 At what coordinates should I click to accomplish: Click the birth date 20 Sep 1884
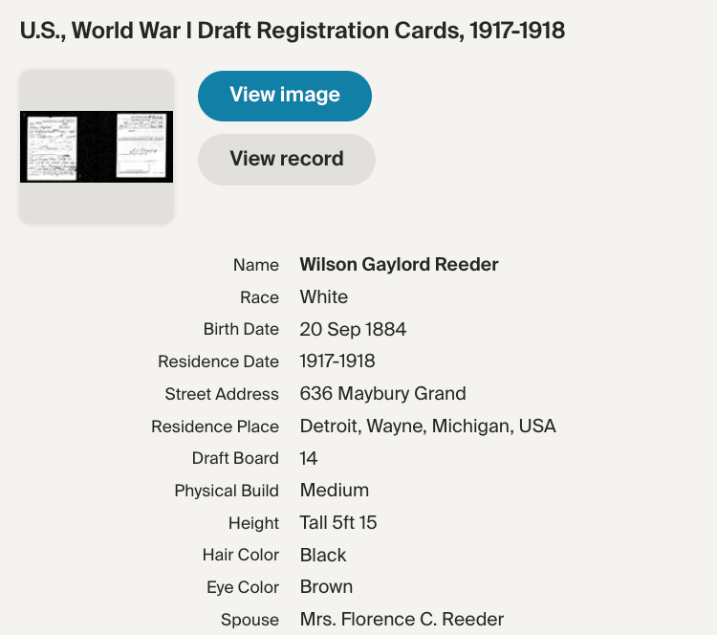point(353,330)
